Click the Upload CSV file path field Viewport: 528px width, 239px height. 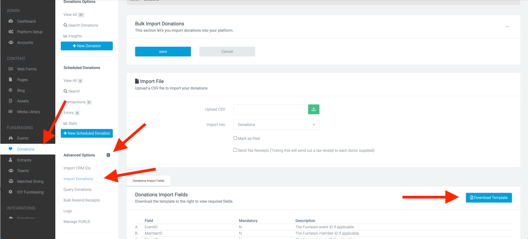click(x=271, y=109)
